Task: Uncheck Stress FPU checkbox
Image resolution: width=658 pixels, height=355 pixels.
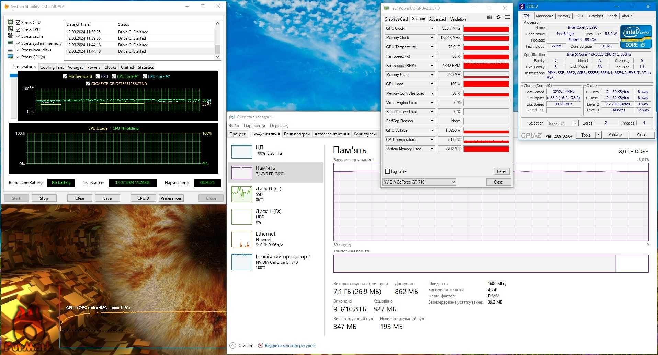Action: click(18, 29)
